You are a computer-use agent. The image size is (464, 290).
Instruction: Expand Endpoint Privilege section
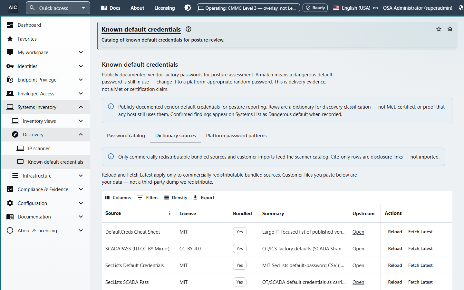pyautogui.click(x=45, y=80)
